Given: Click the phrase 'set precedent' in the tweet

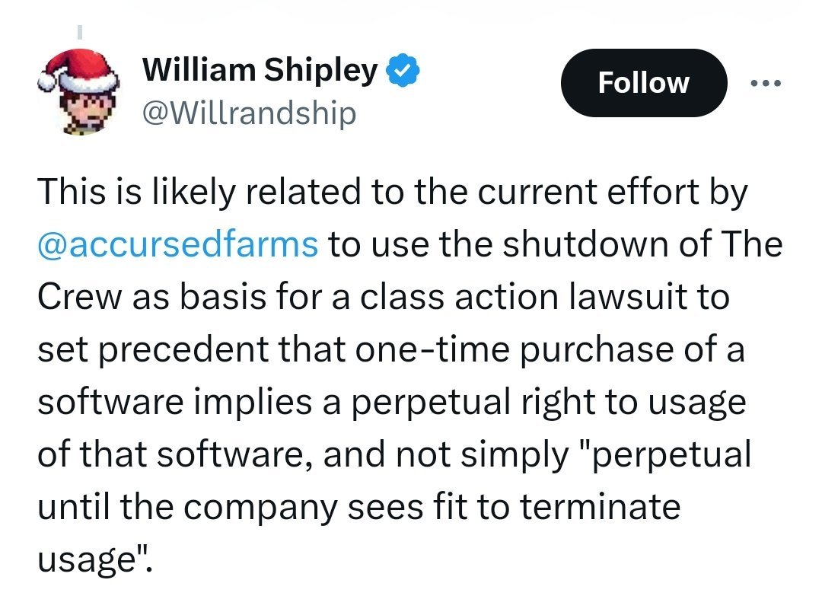Looking at the screenshot, I should tap(152, 350).
